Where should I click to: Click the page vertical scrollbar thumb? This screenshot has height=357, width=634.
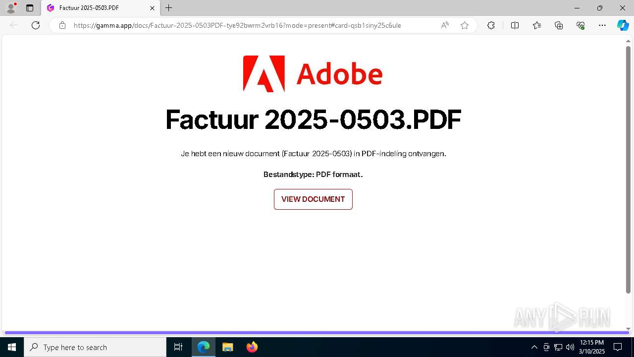(x=628, y=170)
